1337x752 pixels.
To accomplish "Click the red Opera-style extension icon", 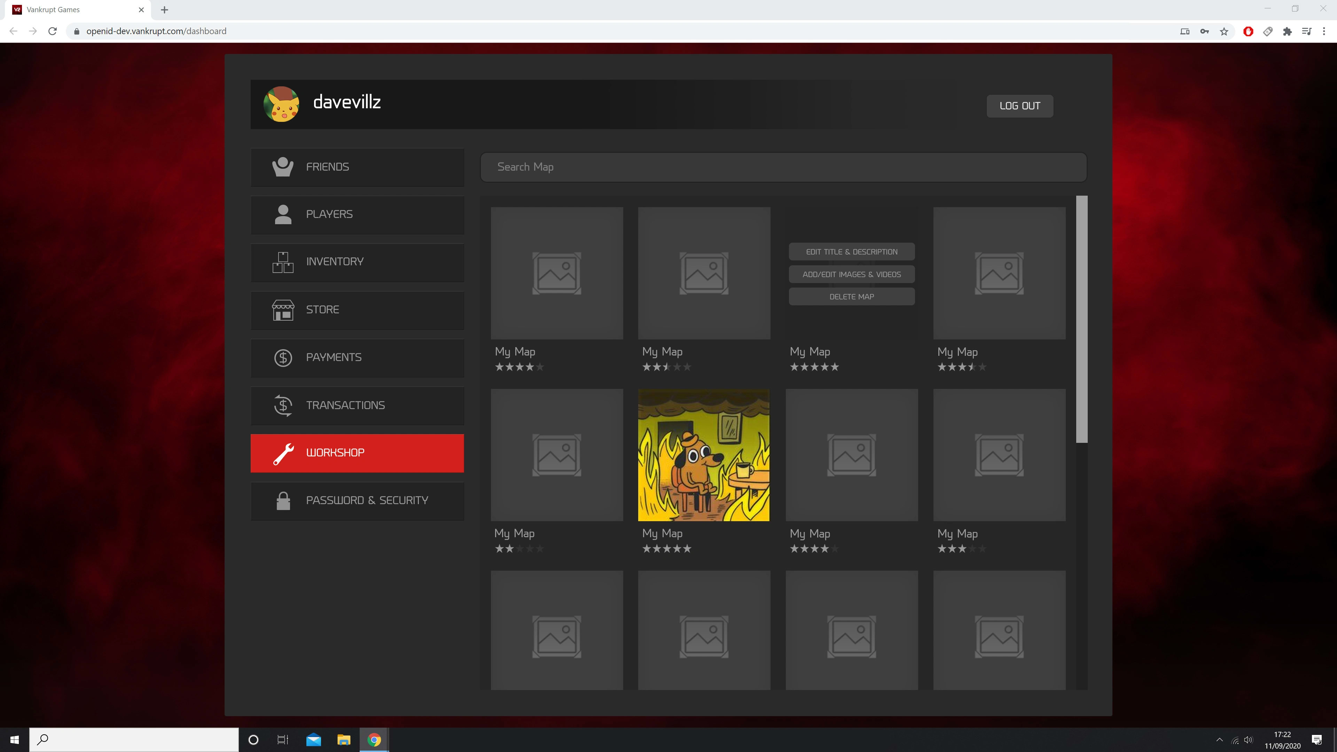I will 1248,31.
